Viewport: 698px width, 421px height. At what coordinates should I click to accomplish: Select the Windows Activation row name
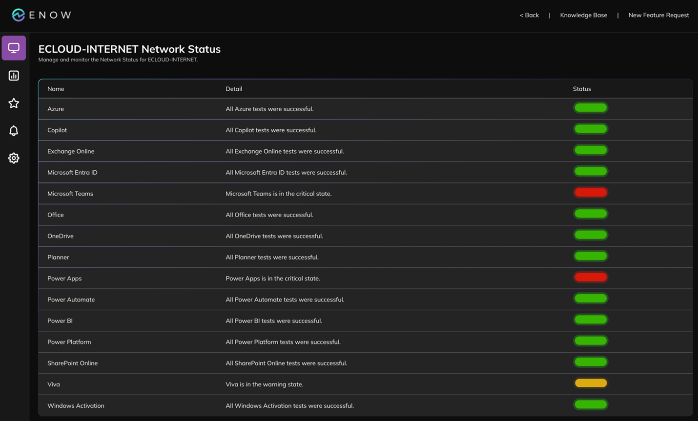pos(76,406)
